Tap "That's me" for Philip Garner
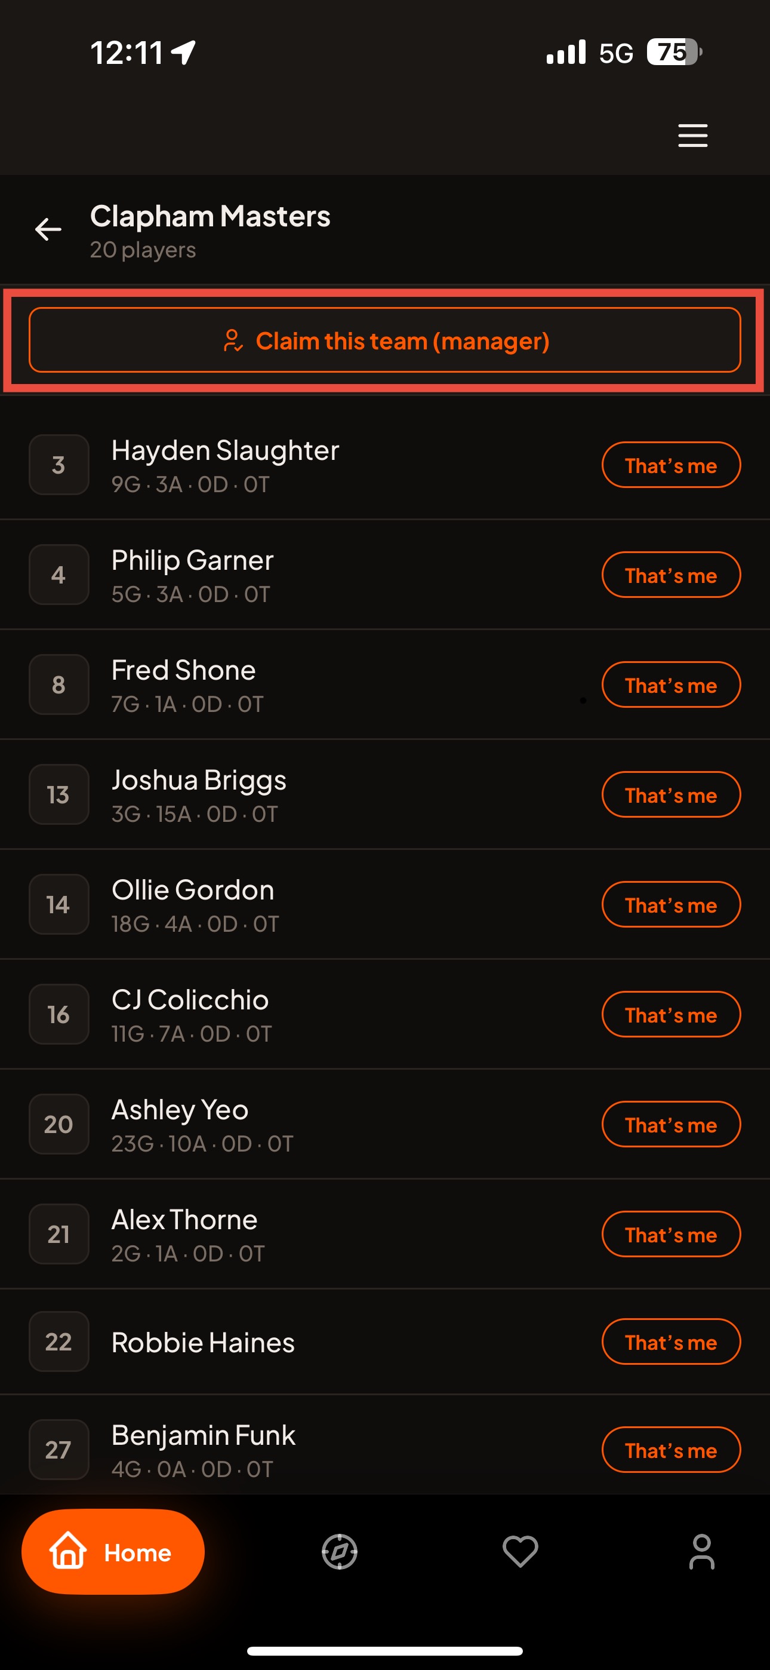This screenshot has width=770, height=1670. coord(671,575)
